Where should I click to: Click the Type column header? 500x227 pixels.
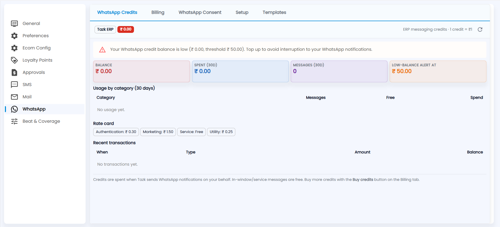point(191,152)
